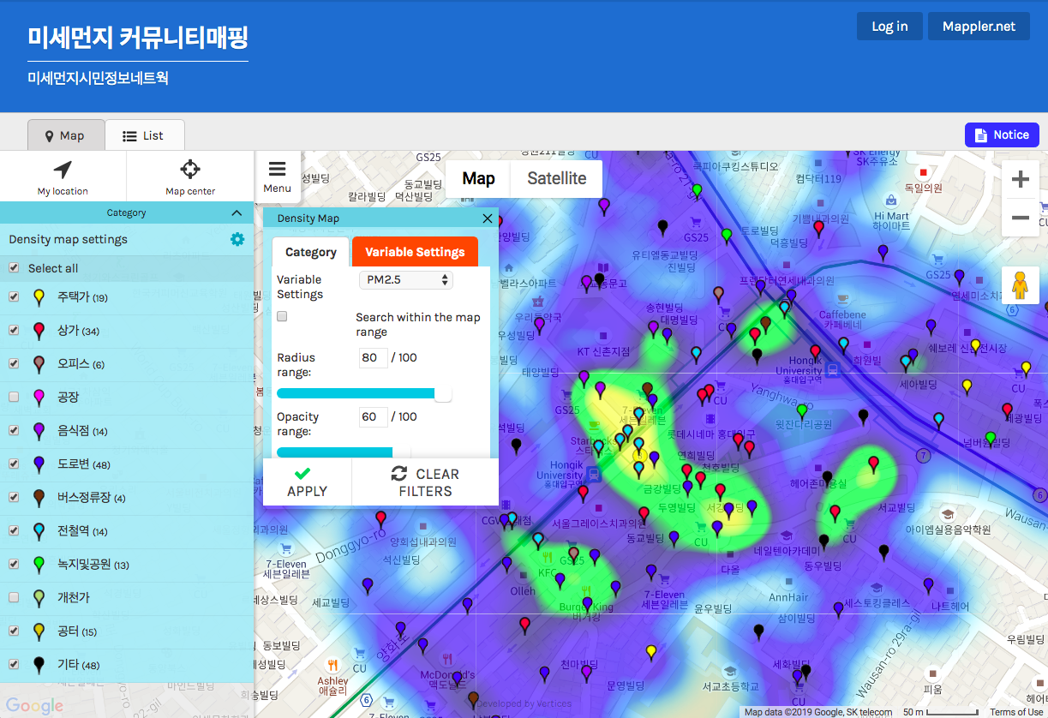Open the hamburger Menu icon on the map

point(277,169)
